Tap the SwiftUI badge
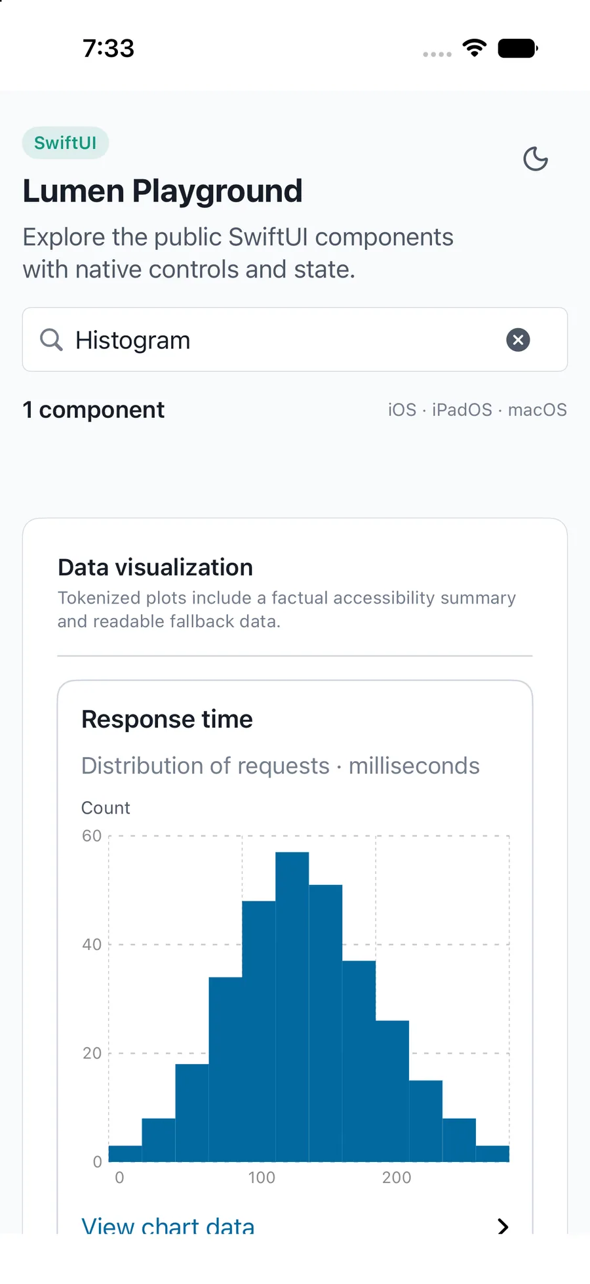This screenshot has height=1284, width=590. [x=66, y=142]
